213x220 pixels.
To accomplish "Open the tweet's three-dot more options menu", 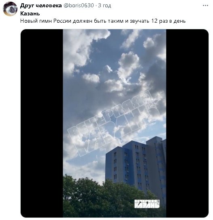I will click(x=205, y=6).
